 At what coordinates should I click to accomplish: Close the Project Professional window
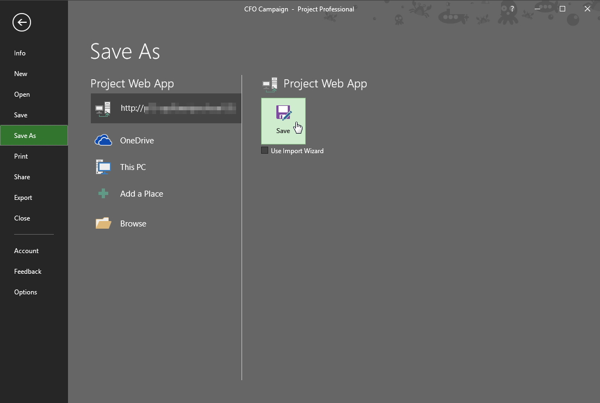pos(587,9)
